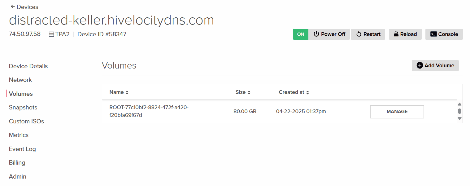The width and height of the screenshot is (470, 186).
Task: Open the Billing section
Action: pyautogui.click(x=17, y=162)
